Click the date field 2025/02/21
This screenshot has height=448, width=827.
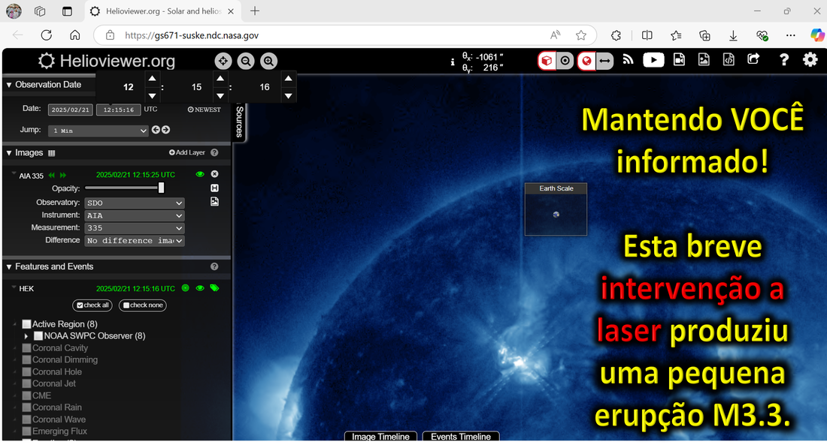[70, 110]
